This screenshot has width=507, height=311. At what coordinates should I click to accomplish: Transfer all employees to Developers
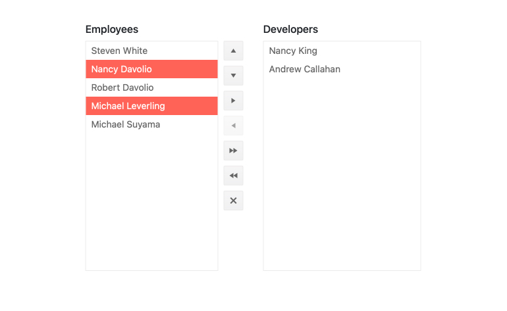pos(233,151)
